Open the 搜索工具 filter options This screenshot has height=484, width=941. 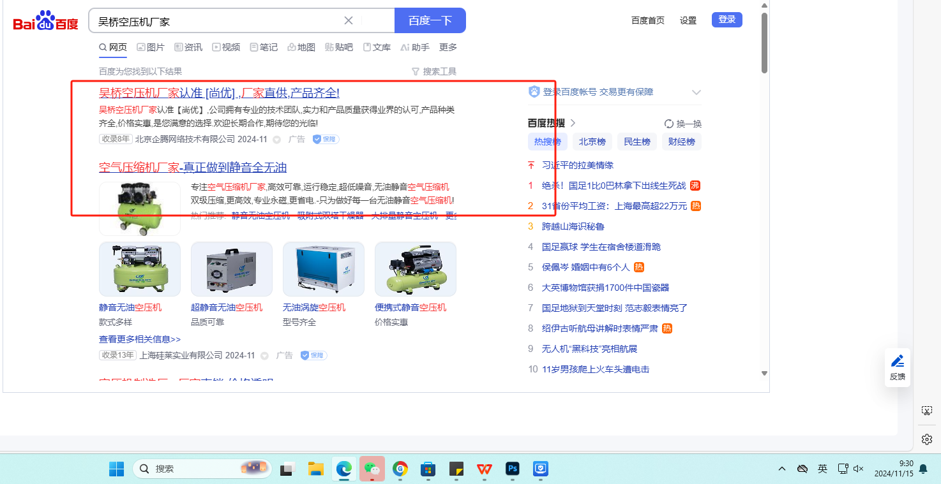[x=434, y=71]
